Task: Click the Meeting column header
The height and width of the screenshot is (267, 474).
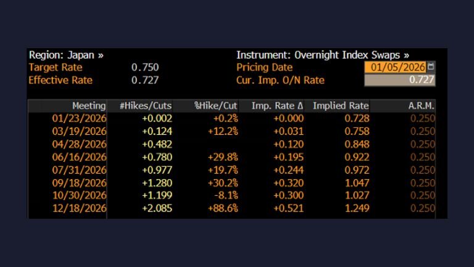Action: [x=67, y=106]
